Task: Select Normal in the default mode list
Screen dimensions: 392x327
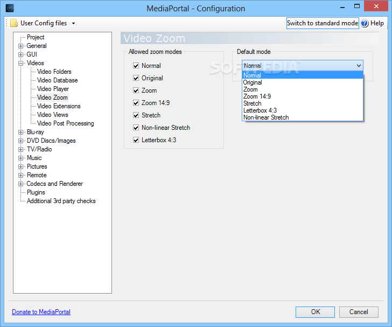Action: (303, 75)
